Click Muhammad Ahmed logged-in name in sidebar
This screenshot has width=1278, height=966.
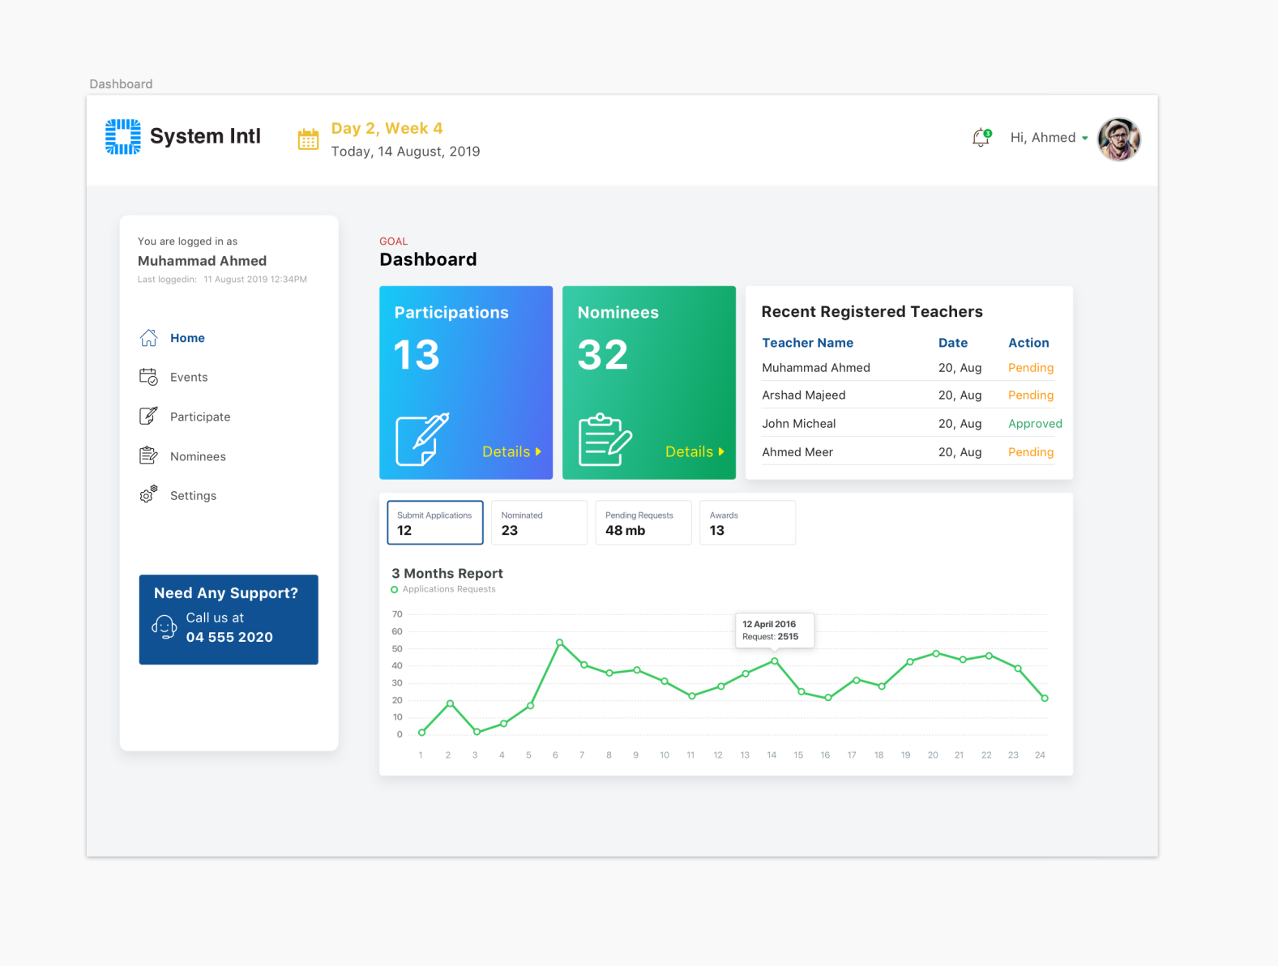[202, 261]
